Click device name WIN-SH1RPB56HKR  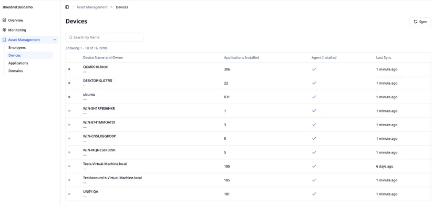click(x=99, y=109)
